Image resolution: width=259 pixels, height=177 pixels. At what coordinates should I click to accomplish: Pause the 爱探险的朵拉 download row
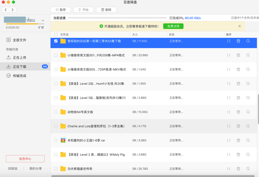(x=229, y=41)
